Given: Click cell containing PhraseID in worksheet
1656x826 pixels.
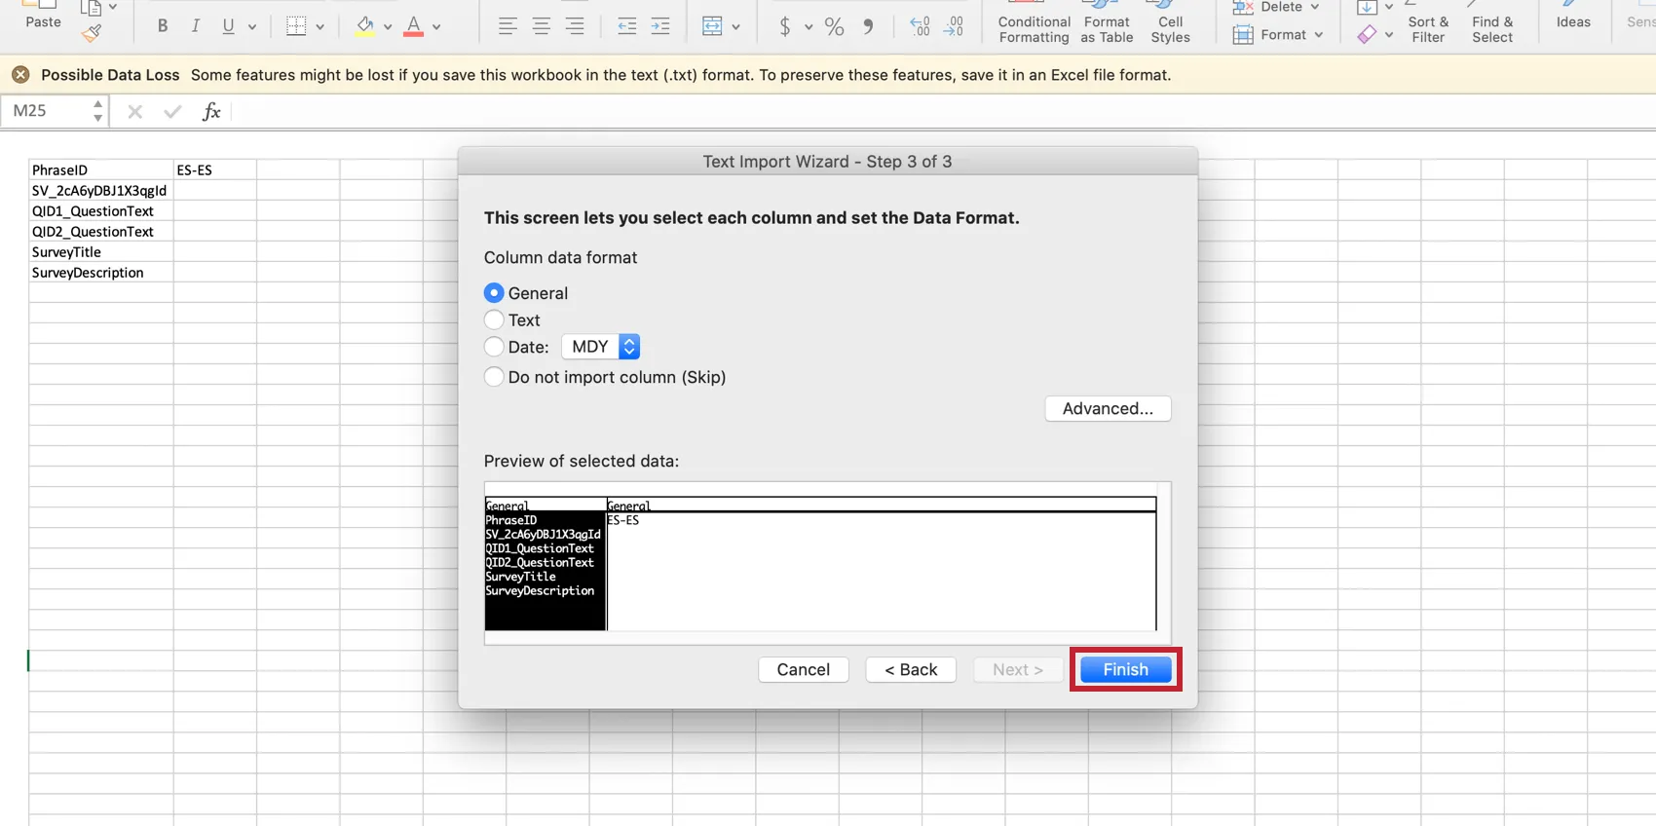Looking at the screenshot, I should [101, 169].
